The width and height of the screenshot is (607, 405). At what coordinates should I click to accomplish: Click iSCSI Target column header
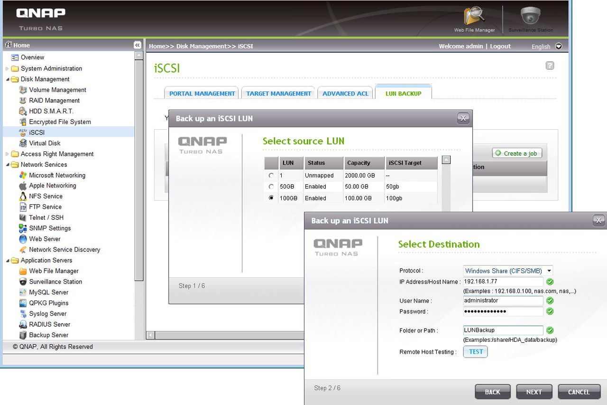411,163
